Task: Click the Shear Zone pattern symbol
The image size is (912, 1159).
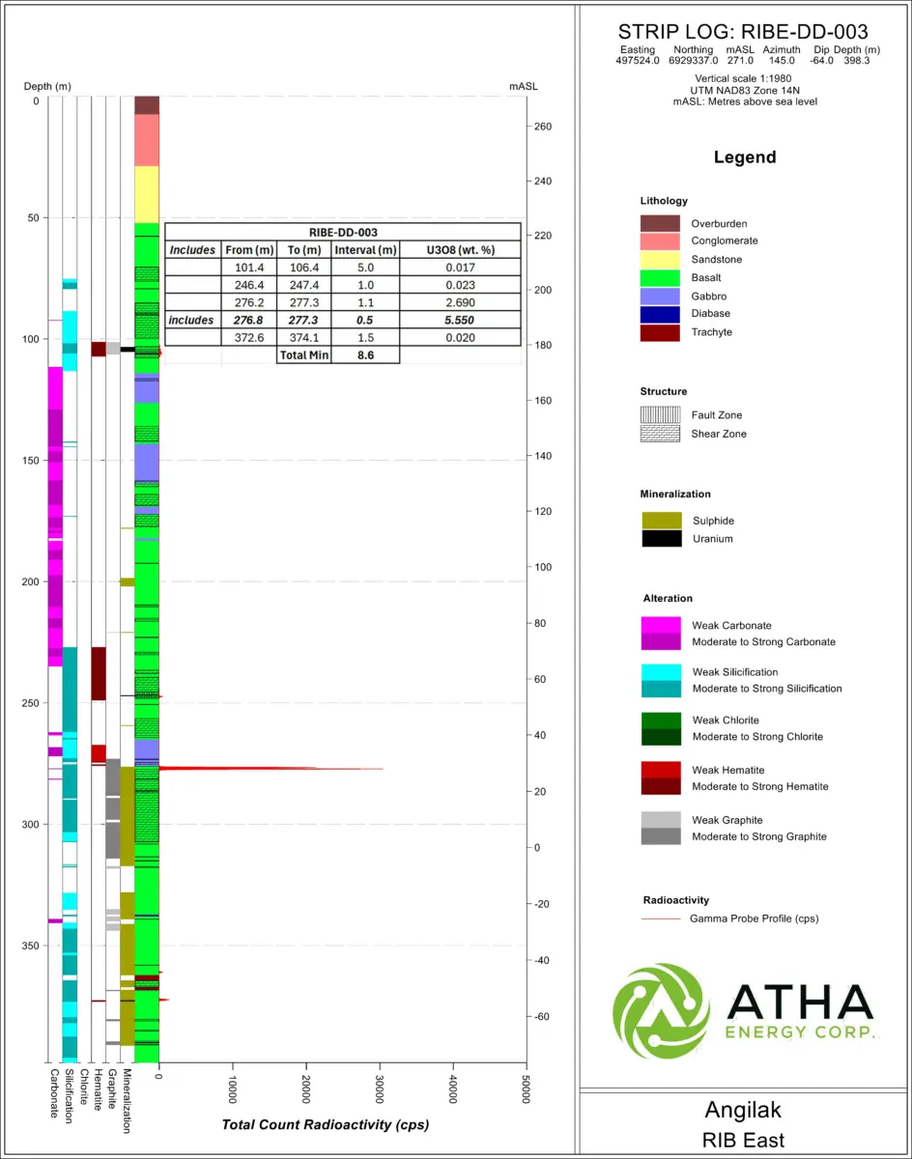Action: tap(660, 434)
